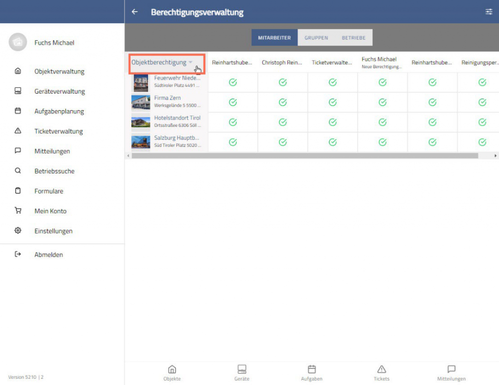Open Geräte in the bottom navigation bar
Screen dimensions: 499x385
tap(242, 373)
